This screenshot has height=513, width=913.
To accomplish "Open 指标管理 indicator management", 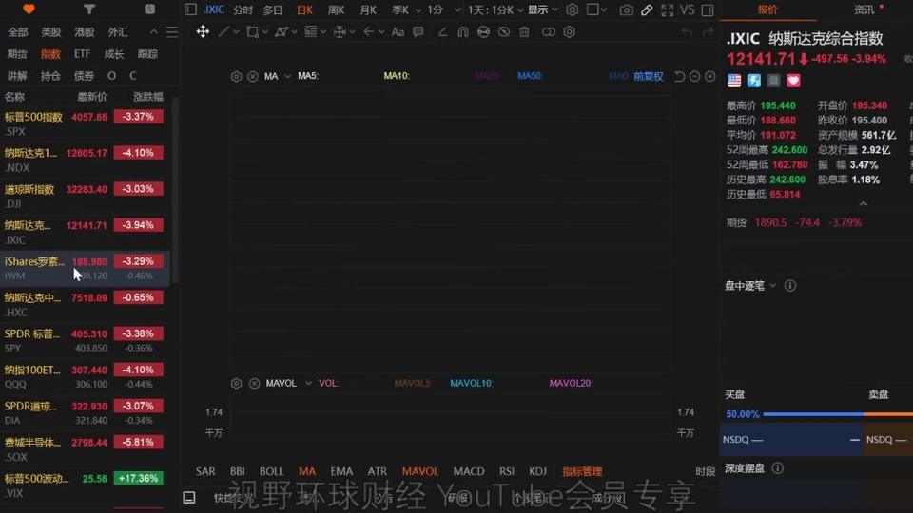I will [x=582, y=471].
